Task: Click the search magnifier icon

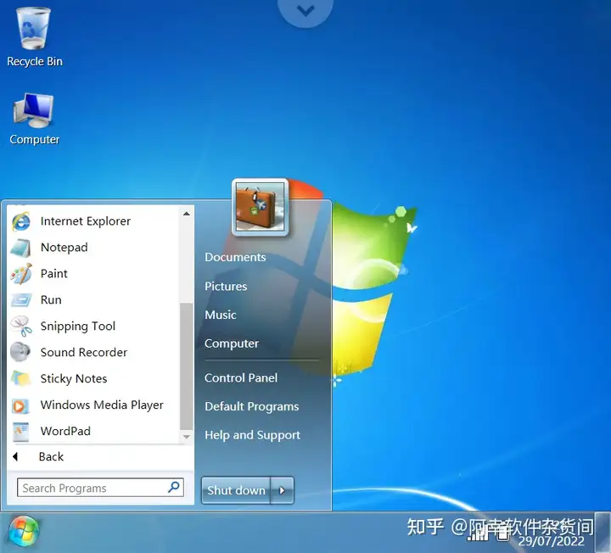Action: [174, 487]
